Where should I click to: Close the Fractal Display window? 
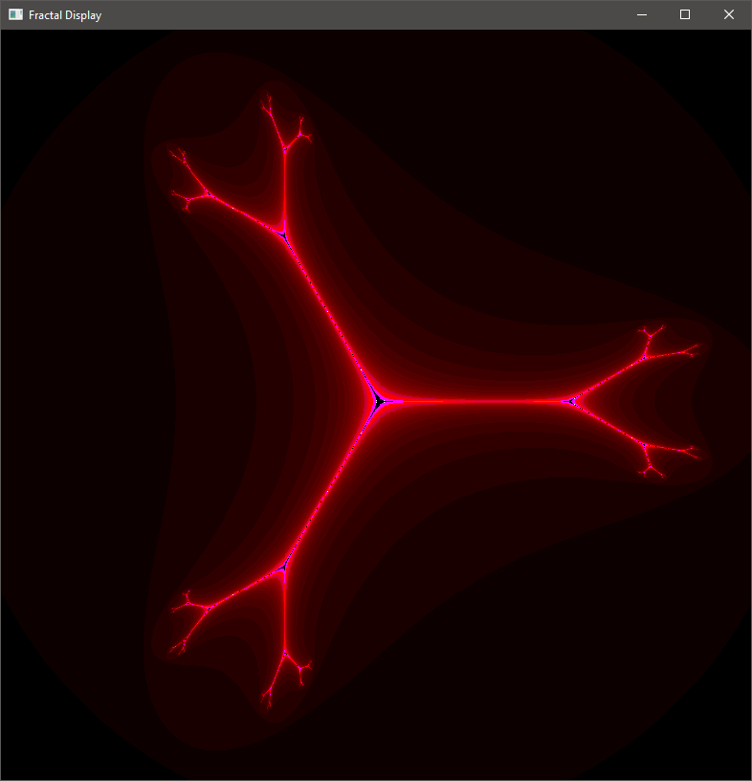pyautogui.click(x=729, y=15)
